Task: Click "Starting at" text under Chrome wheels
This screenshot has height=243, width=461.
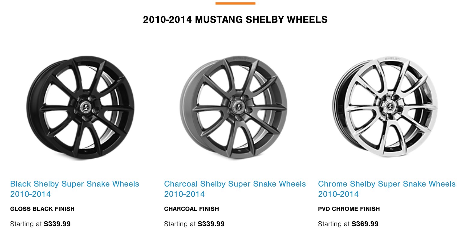Action: (x=334, y=224)
